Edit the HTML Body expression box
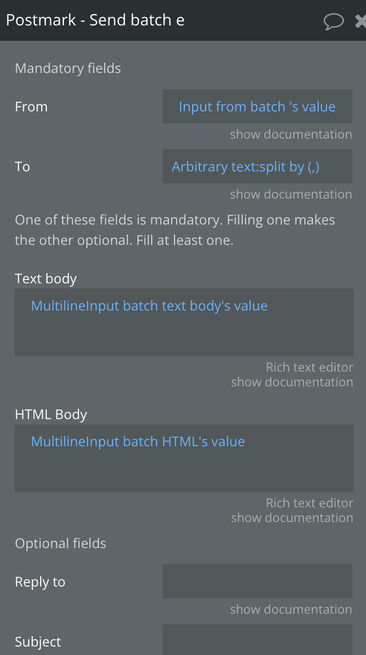Screen dimensions: 366x655 (x=184, y=458)
